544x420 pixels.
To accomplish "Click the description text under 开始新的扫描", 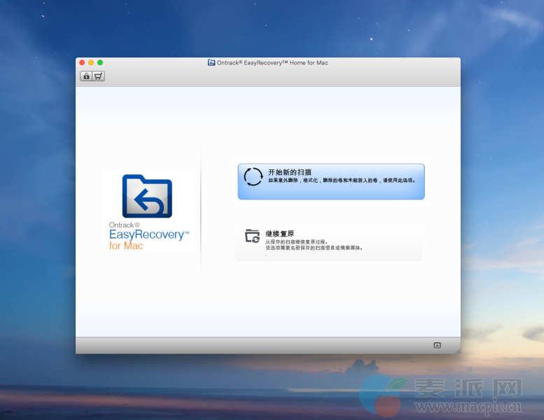I will (342, 181).
